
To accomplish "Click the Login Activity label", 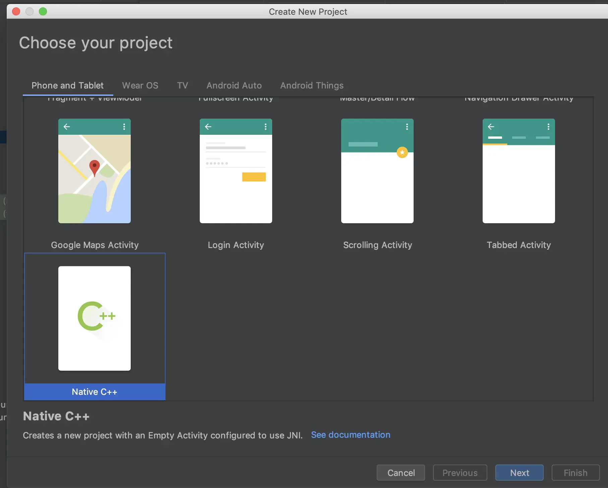I will coord(236,245).
